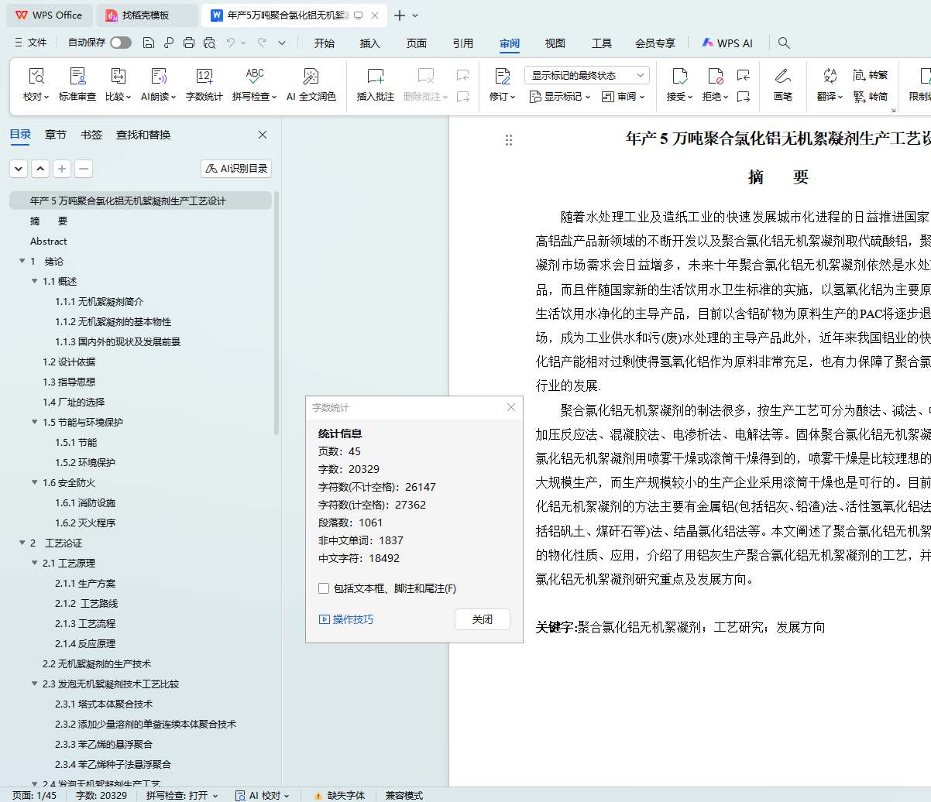Image resolution: width=931 pixels, height=802 pixels.
Task: Open the 显示标记的最终状态 dropdown
Action: pos(586,75)
